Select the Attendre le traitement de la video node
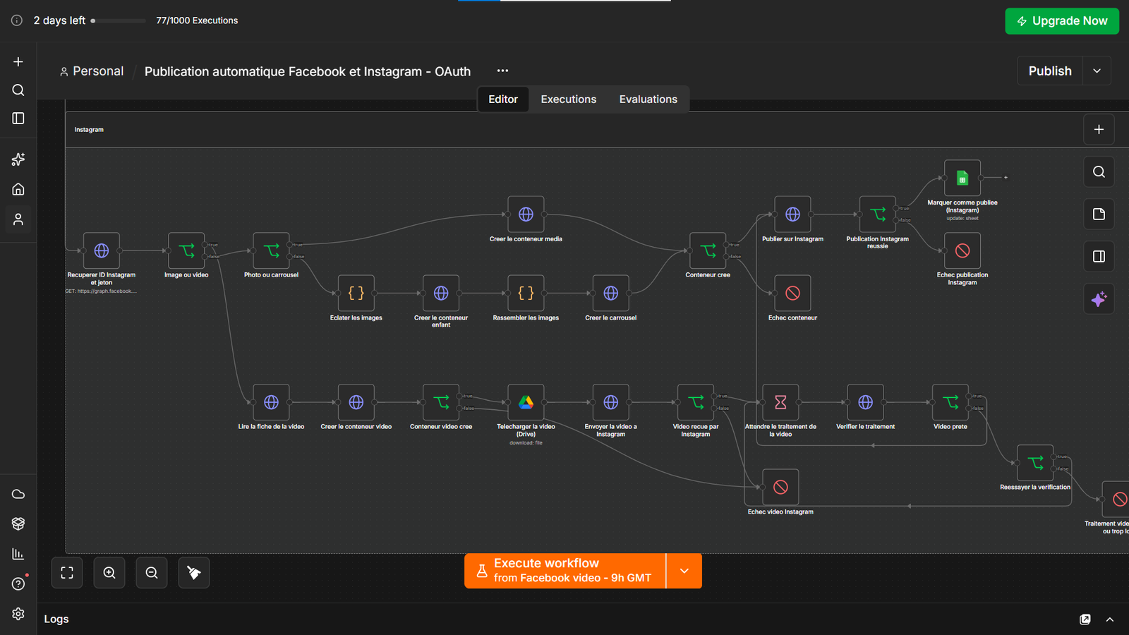1129x635 pixels. coord(780,402)
